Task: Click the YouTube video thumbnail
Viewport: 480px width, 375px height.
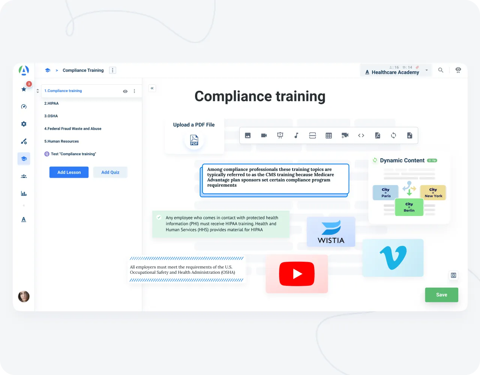Action: (x=297, y=274)
